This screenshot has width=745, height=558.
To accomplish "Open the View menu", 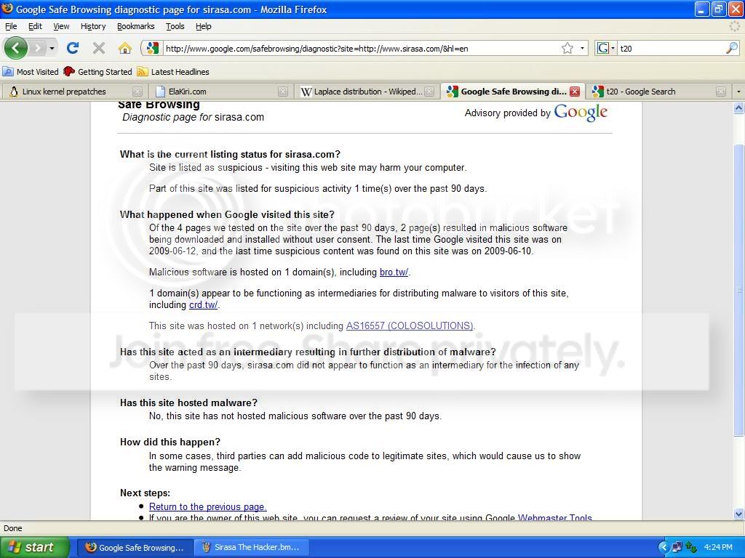I will (61, 26).
